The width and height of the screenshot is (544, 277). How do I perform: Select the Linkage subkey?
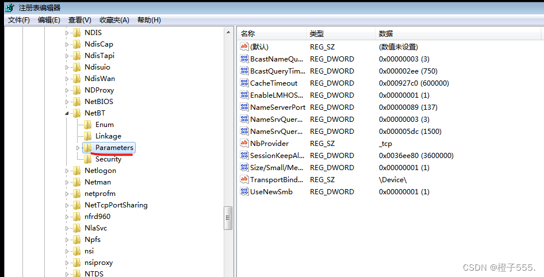coord(108,136)
